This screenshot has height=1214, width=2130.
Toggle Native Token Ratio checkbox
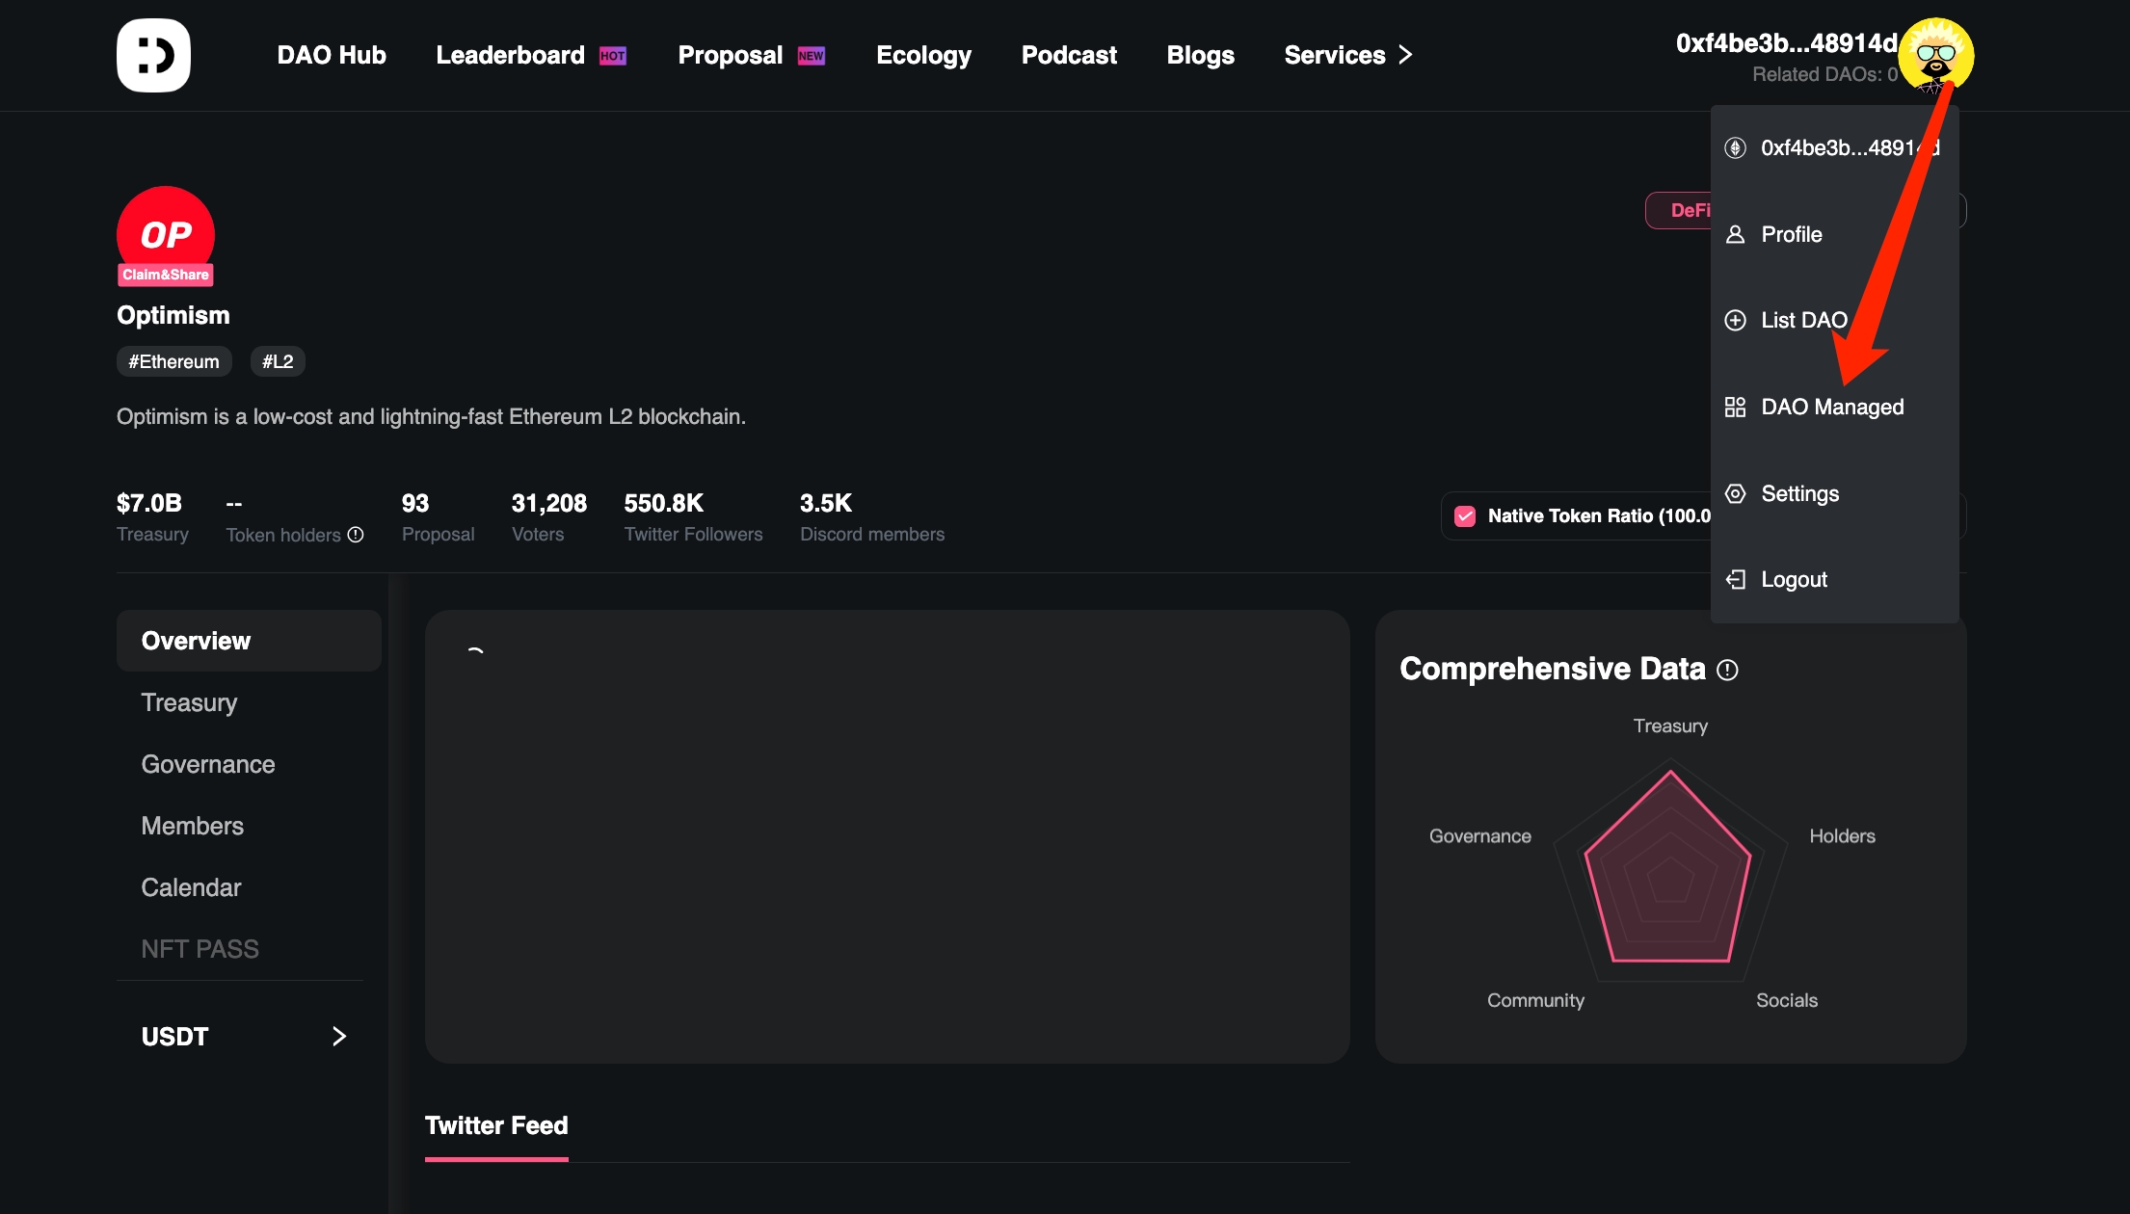click(x=1465, y=516)
